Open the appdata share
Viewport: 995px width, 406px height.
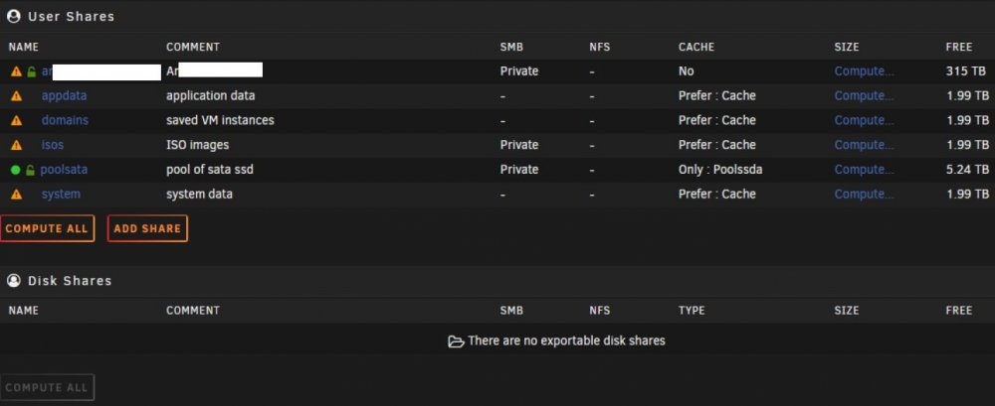64,95
